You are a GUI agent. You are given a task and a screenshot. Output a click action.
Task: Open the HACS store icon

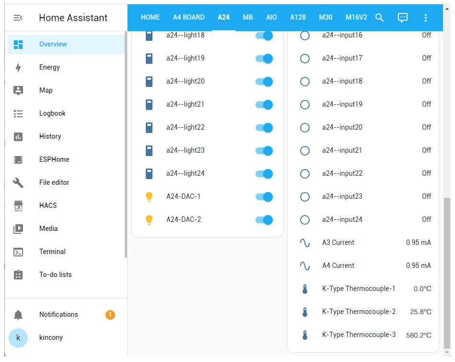click(x=18, y=205)
